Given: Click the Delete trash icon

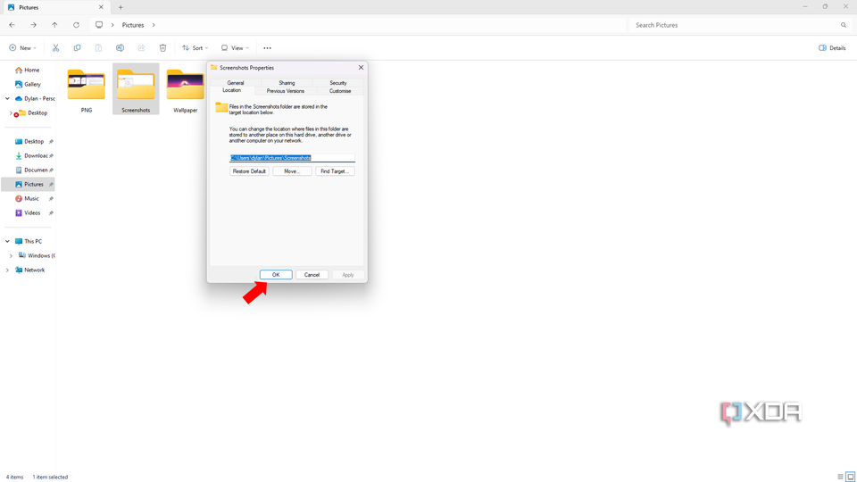Looking at the screenshot, I should [x=162, y=48].
